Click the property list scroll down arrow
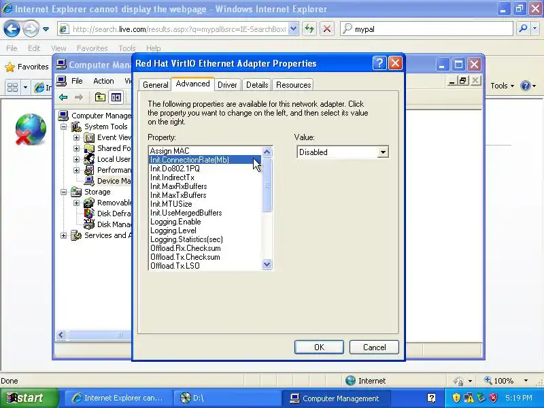This screenshot has width=544, height=408. click(x=267, y=265)
